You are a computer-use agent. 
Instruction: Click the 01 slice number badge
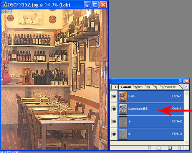pos(3,11)
